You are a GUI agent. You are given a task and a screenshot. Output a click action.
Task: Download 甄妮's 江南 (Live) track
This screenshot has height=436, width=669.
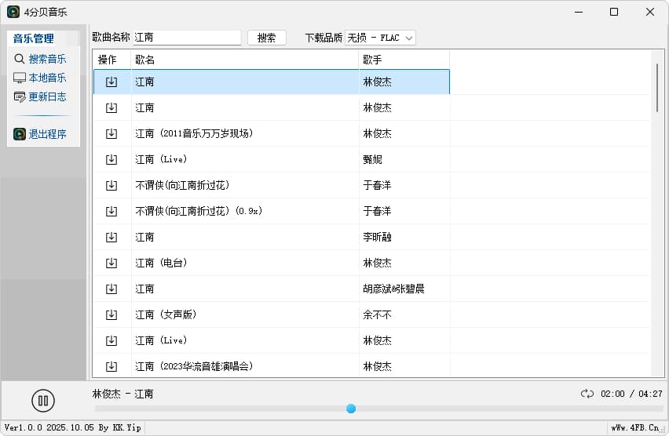point(111,159)
